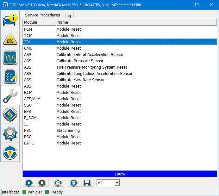
Task: Minimize the FORScan window
Action: 182,5
